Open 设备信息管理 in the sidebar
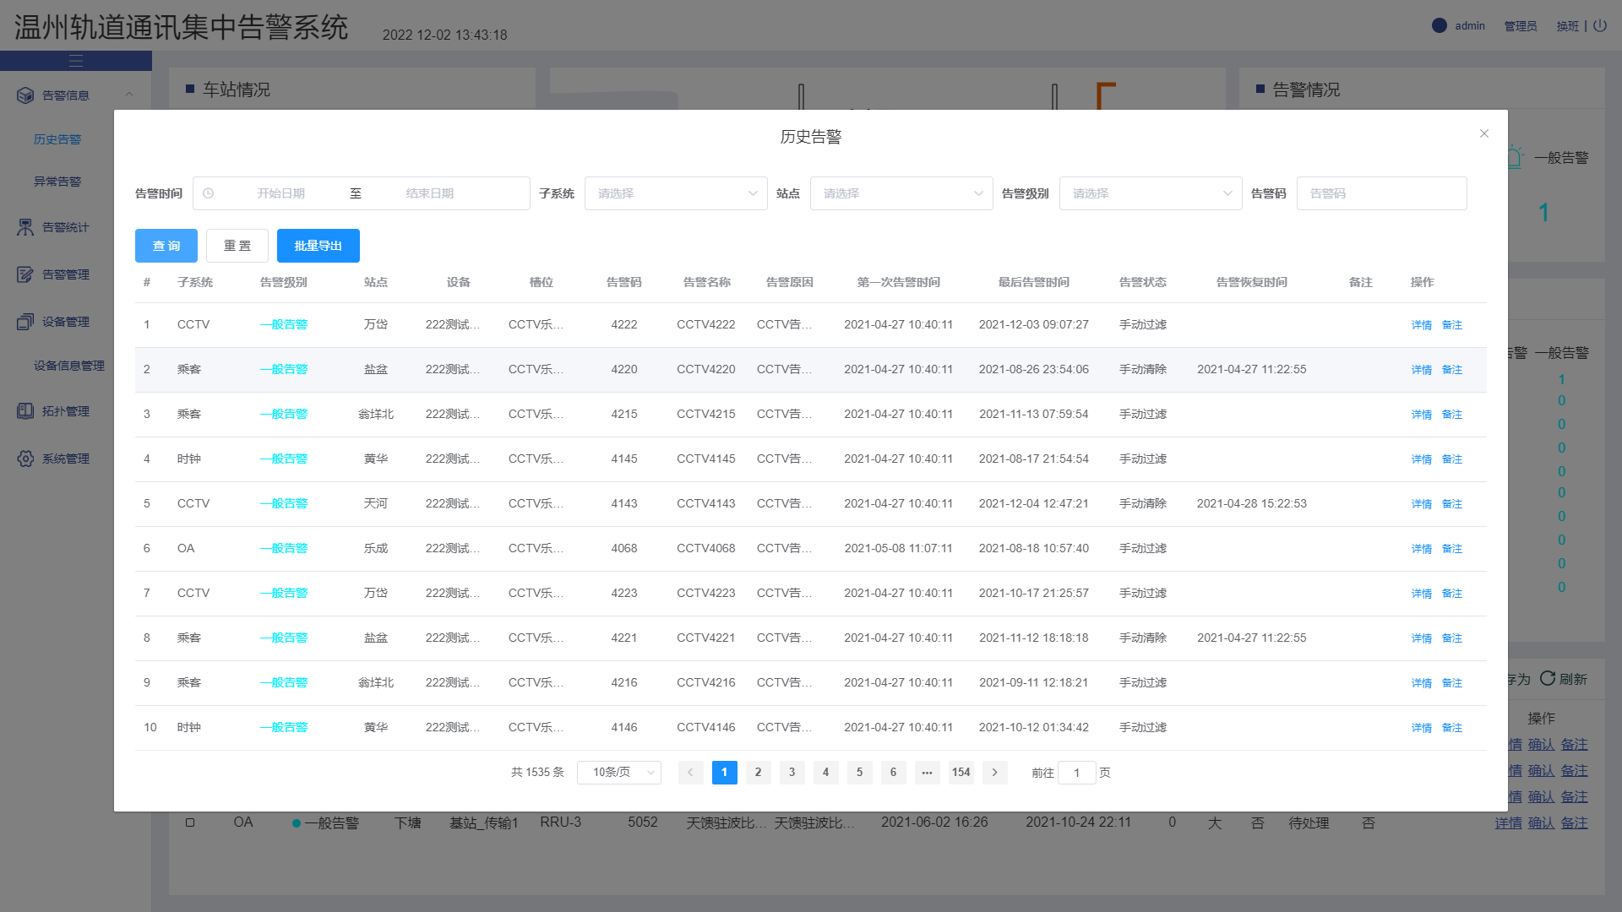Screen dimensions: 1622x912 [69, 366]
